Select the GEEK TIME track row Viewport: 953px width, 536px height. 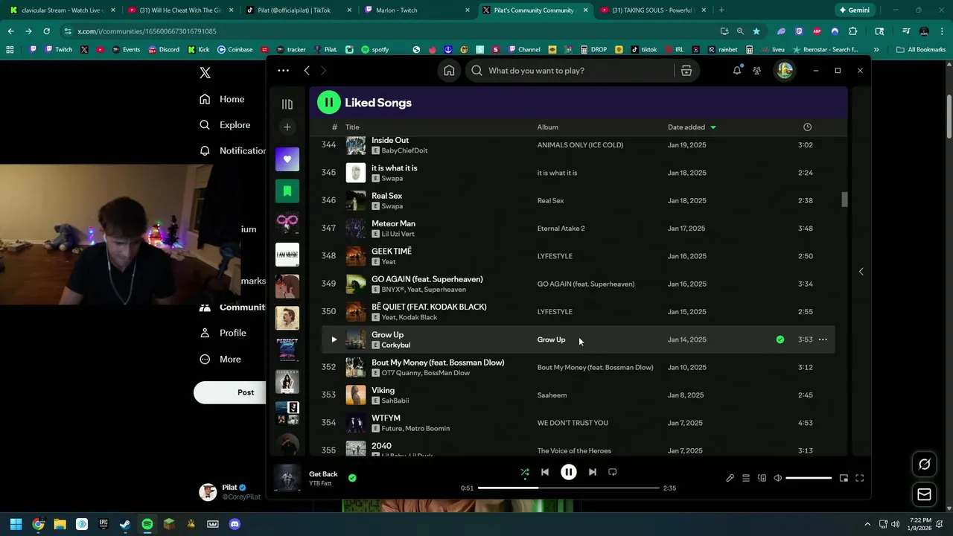(578, 256)
